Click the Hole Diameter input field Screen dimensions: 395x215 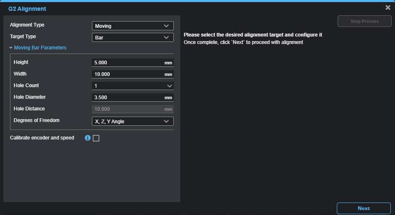133,97
